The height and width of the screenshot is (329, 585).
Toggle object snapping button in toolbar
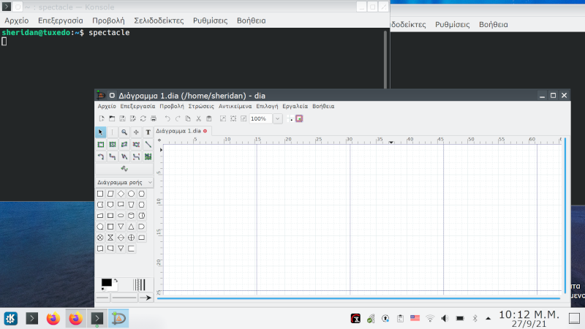[299, 118]
